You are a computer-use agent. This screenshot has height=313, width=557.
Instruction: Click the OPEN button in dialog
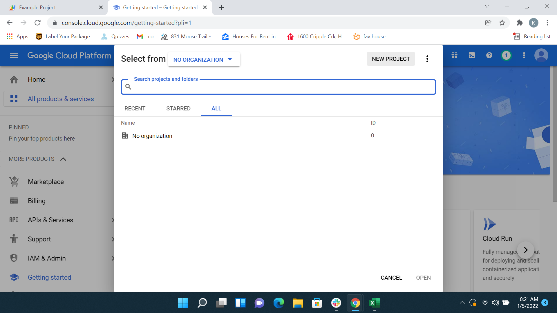(423, 278)
